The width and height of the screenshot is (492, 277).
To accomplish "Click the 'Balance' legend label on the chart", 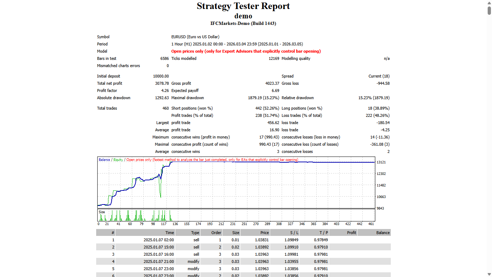I will 104,159.
